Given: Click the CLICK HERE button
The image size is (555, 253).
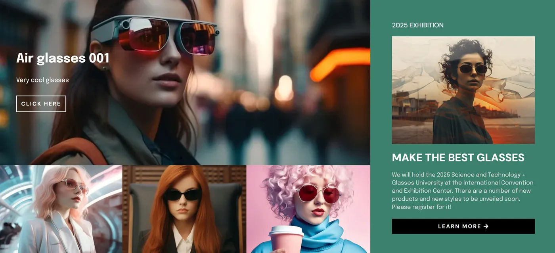Looking at the screenshot, I should point(41,104).
